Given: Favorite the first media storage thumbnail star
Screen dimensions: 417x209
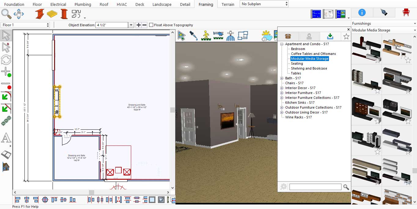Looking at the screenshot, I should (378, 60).
